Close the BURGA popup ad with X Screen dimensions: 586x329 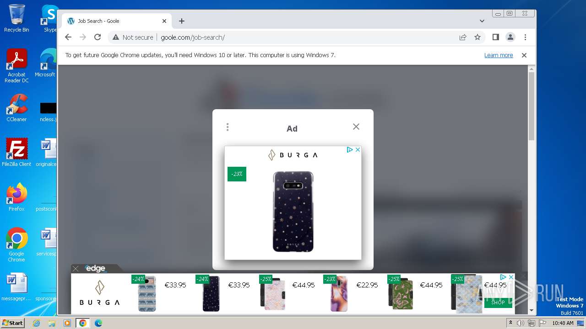click(x=358, y=149)
